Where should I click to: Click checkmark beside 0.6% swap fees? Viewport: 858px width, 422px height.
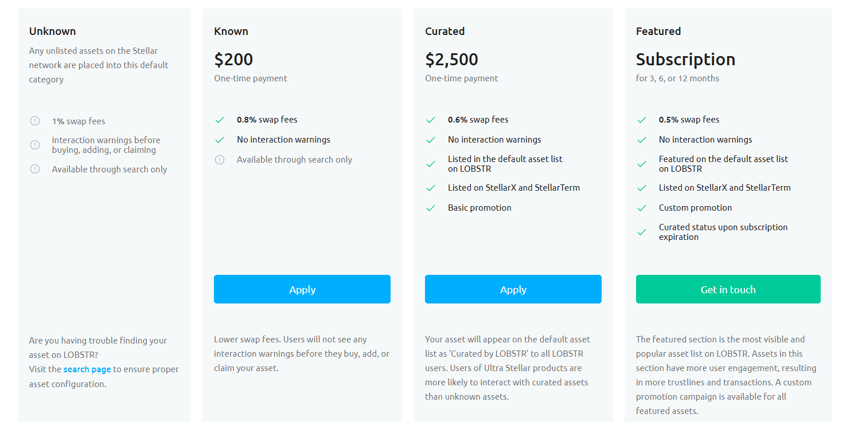tap(431, 120)
